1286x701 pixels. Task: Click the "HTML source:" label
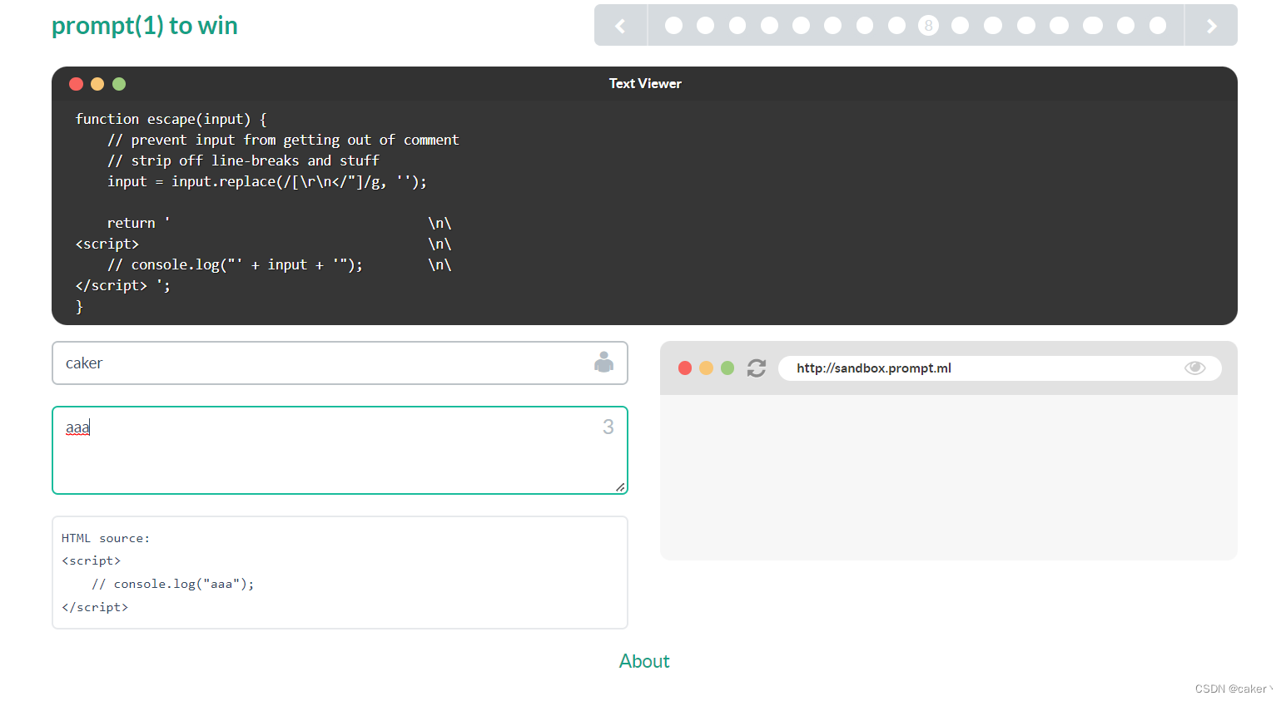(105, 538)
